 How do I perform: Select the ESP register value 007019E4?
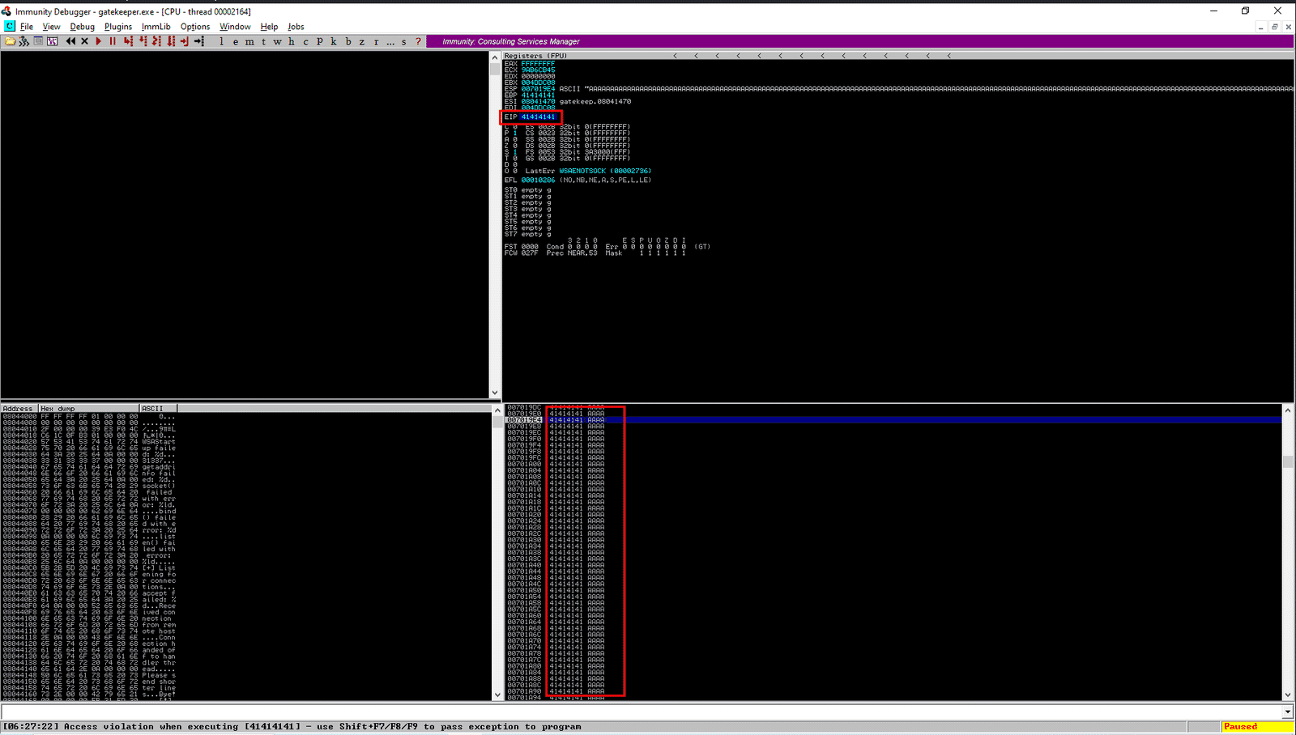click(538, 89)
